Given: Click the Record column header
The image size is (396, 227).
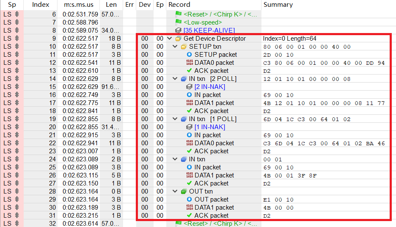Looking at the screenshot, I should (x=214, y=5).
